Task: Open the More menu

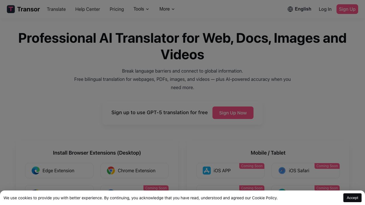Action: [167, 9]
